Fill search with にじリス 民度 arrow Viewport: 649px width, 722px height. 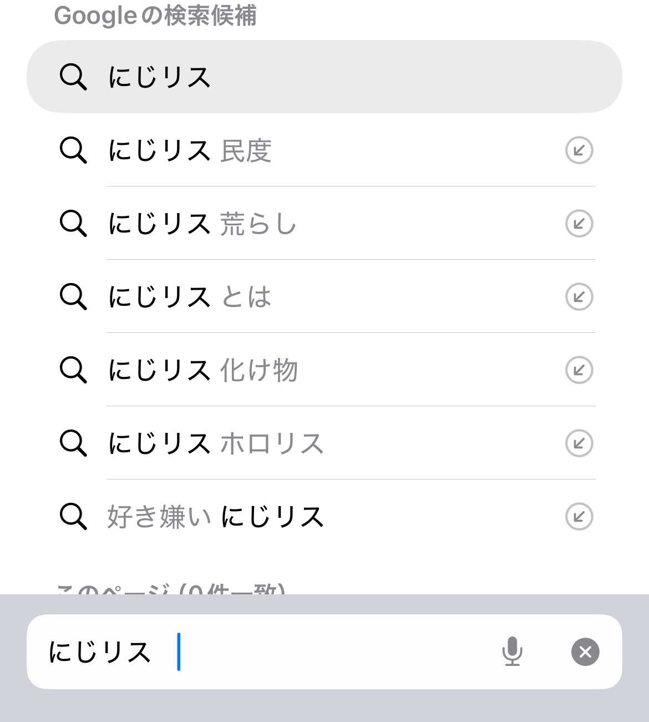coord(579,150)
